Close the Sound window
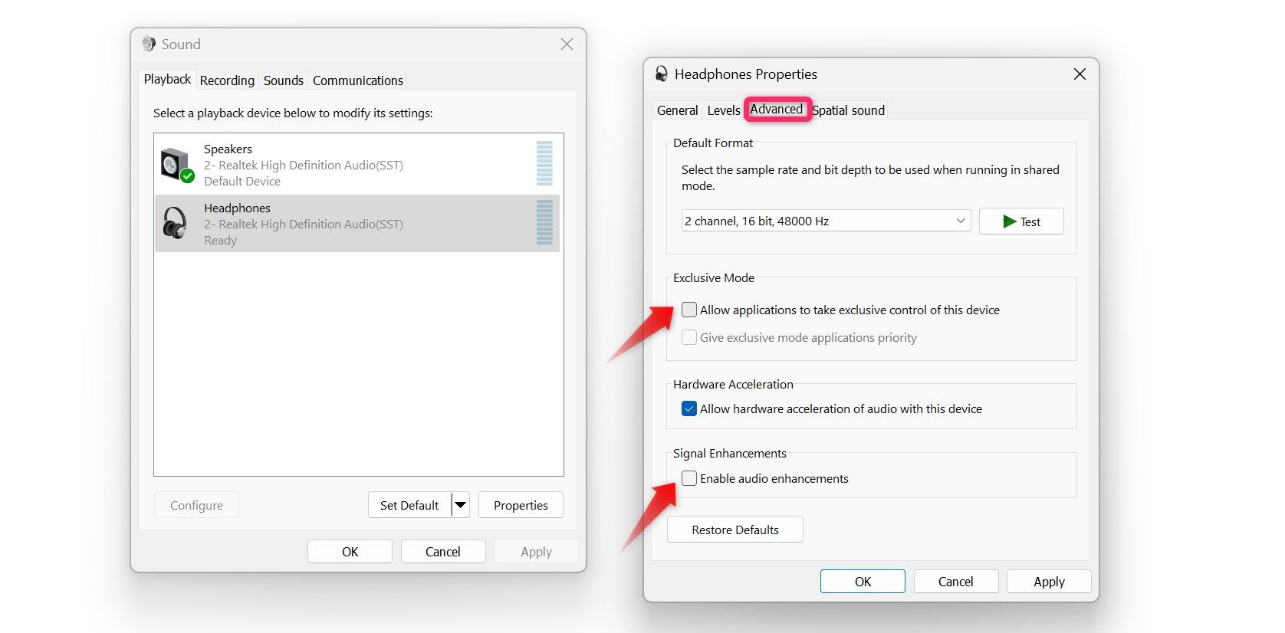1285x633 pixels. point(567,44)
